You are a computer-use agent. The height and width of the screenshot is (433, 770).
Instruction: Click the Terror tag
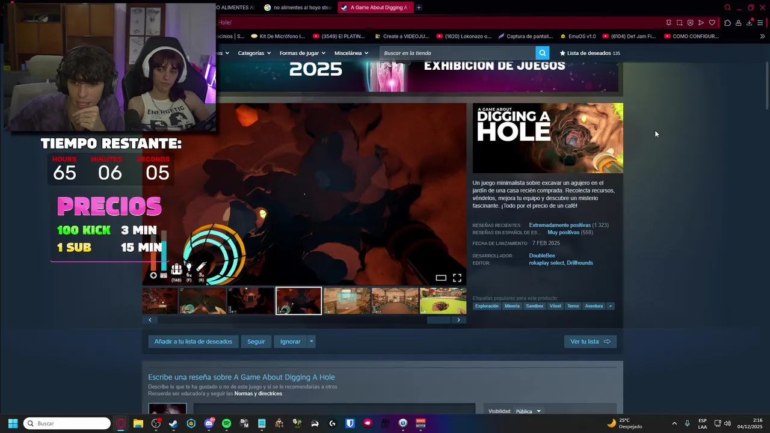(573, 306)
